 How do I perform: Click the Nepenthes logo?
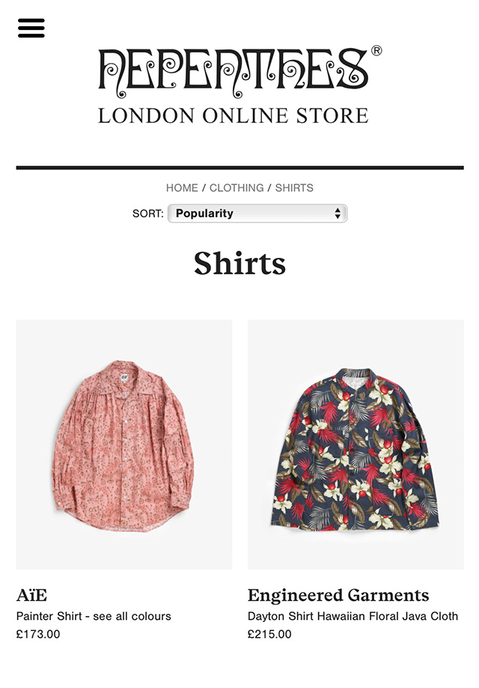coord(234,73)
